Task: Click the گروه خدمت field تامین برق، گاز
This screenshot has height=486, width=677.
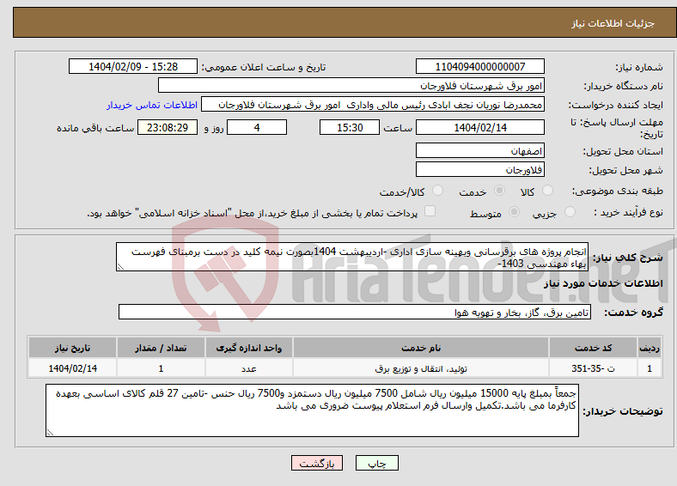Action: pyautogui.click(x=355, y=312)
